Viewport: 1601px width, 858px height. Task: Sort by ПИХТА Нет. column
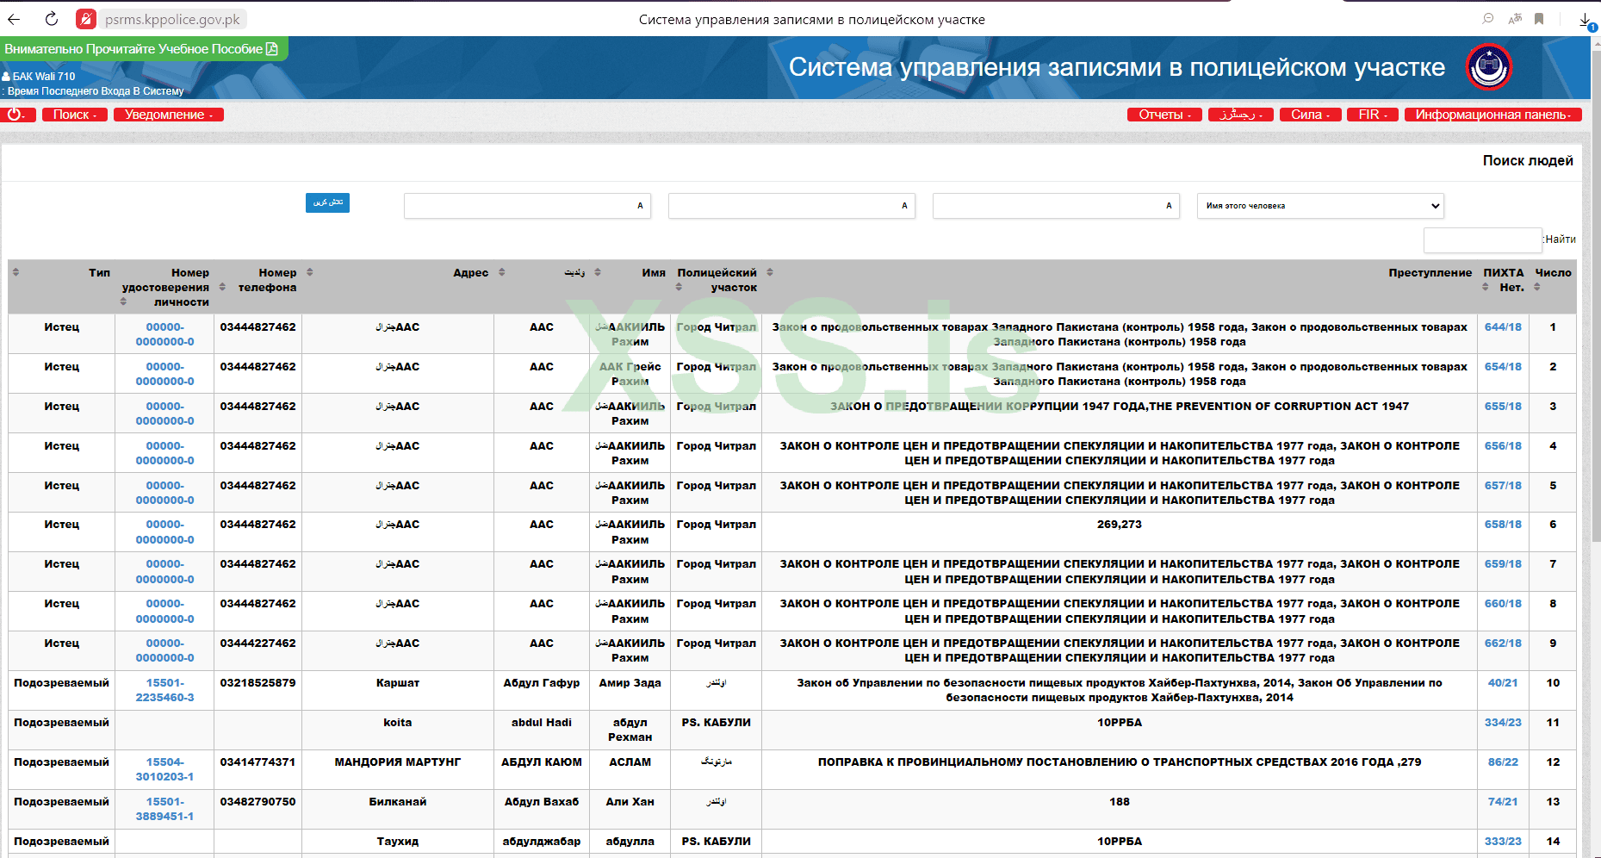(1486, 287)
